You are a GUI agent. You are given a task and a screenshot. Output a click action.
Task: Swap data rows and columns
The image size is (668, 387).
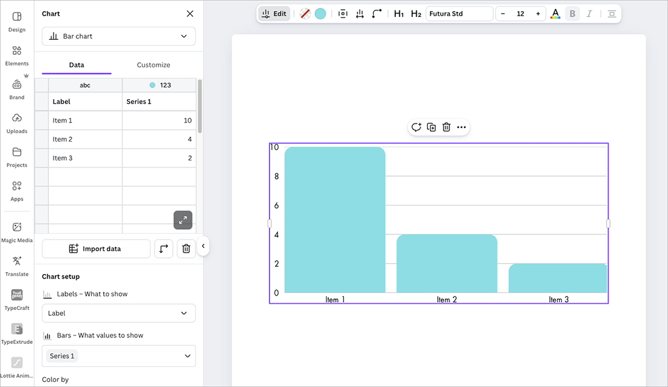tap(163, 249)
